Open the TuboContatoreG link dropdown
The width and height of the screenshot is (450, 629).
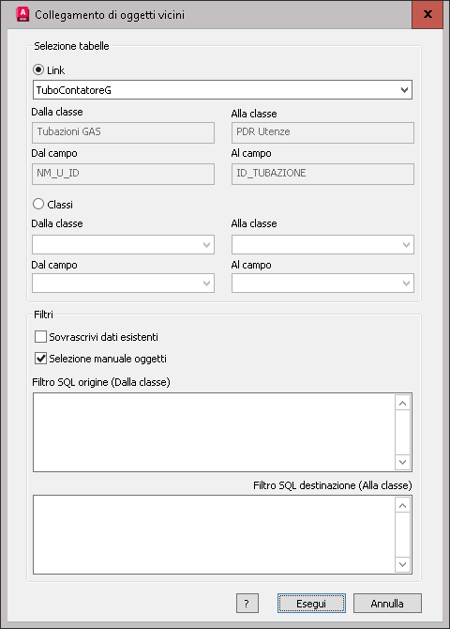(222, 90)
